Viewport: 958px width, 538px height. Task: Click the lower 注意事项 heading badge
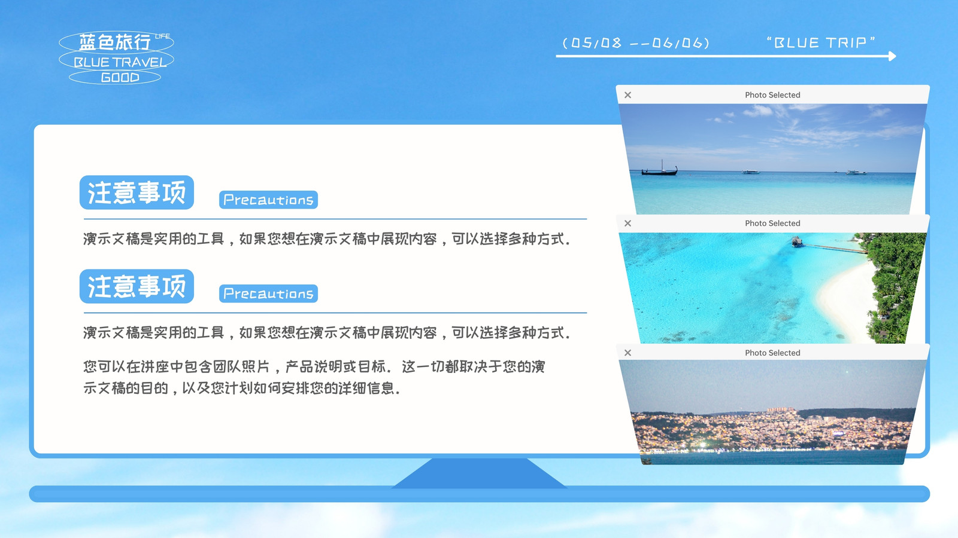[x=137, y=286]
